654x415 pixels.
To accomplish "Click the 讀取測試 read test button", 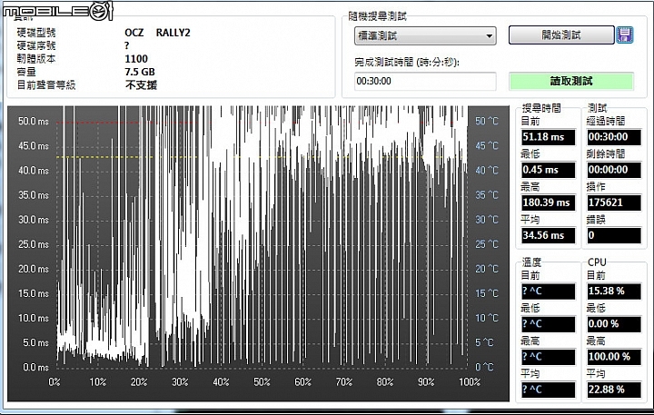I will (571, 81).
